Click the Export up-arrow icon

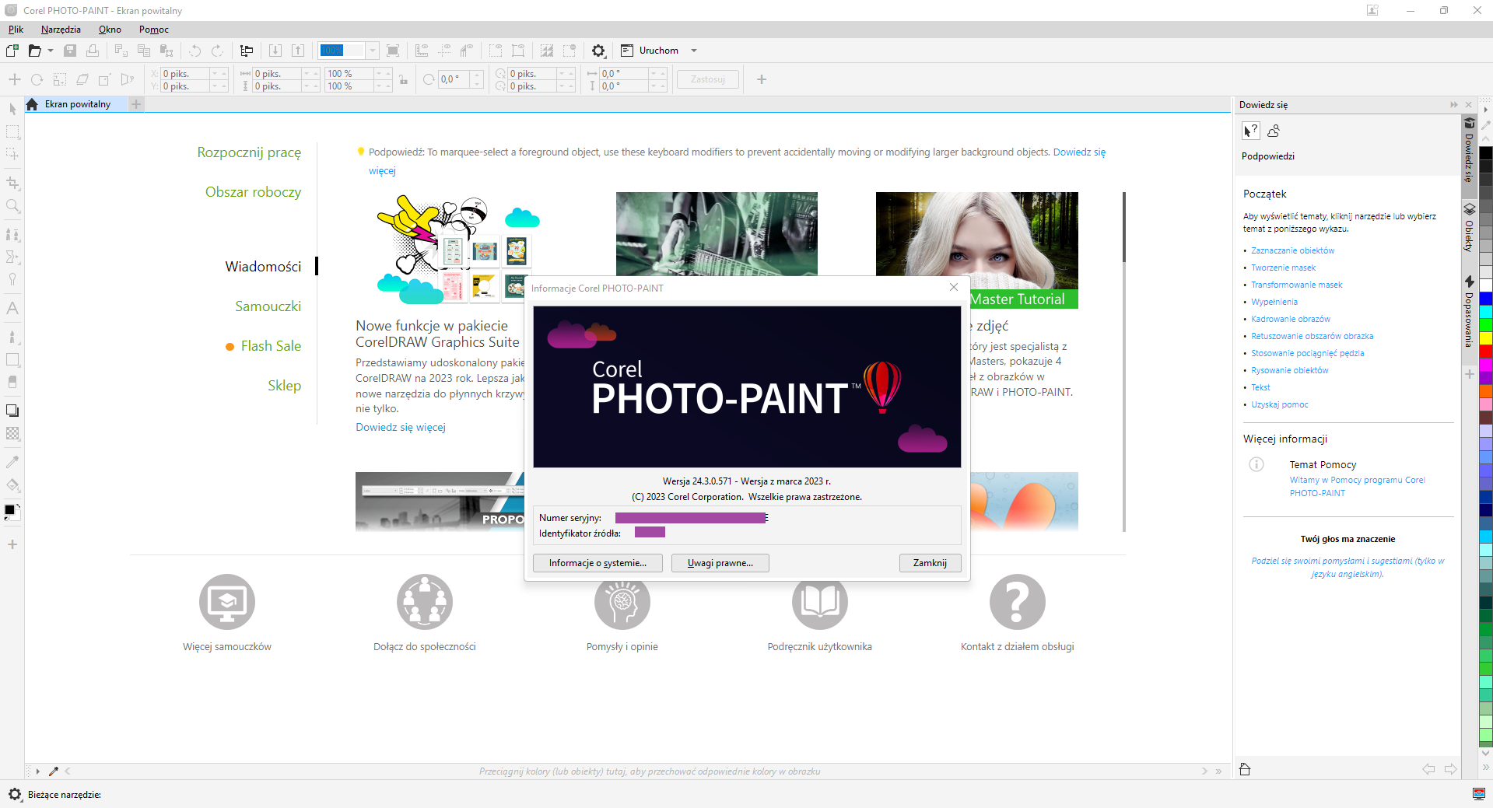[298, 51]
